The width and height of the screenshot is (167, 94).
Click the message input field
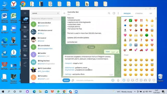pos(93,80)
